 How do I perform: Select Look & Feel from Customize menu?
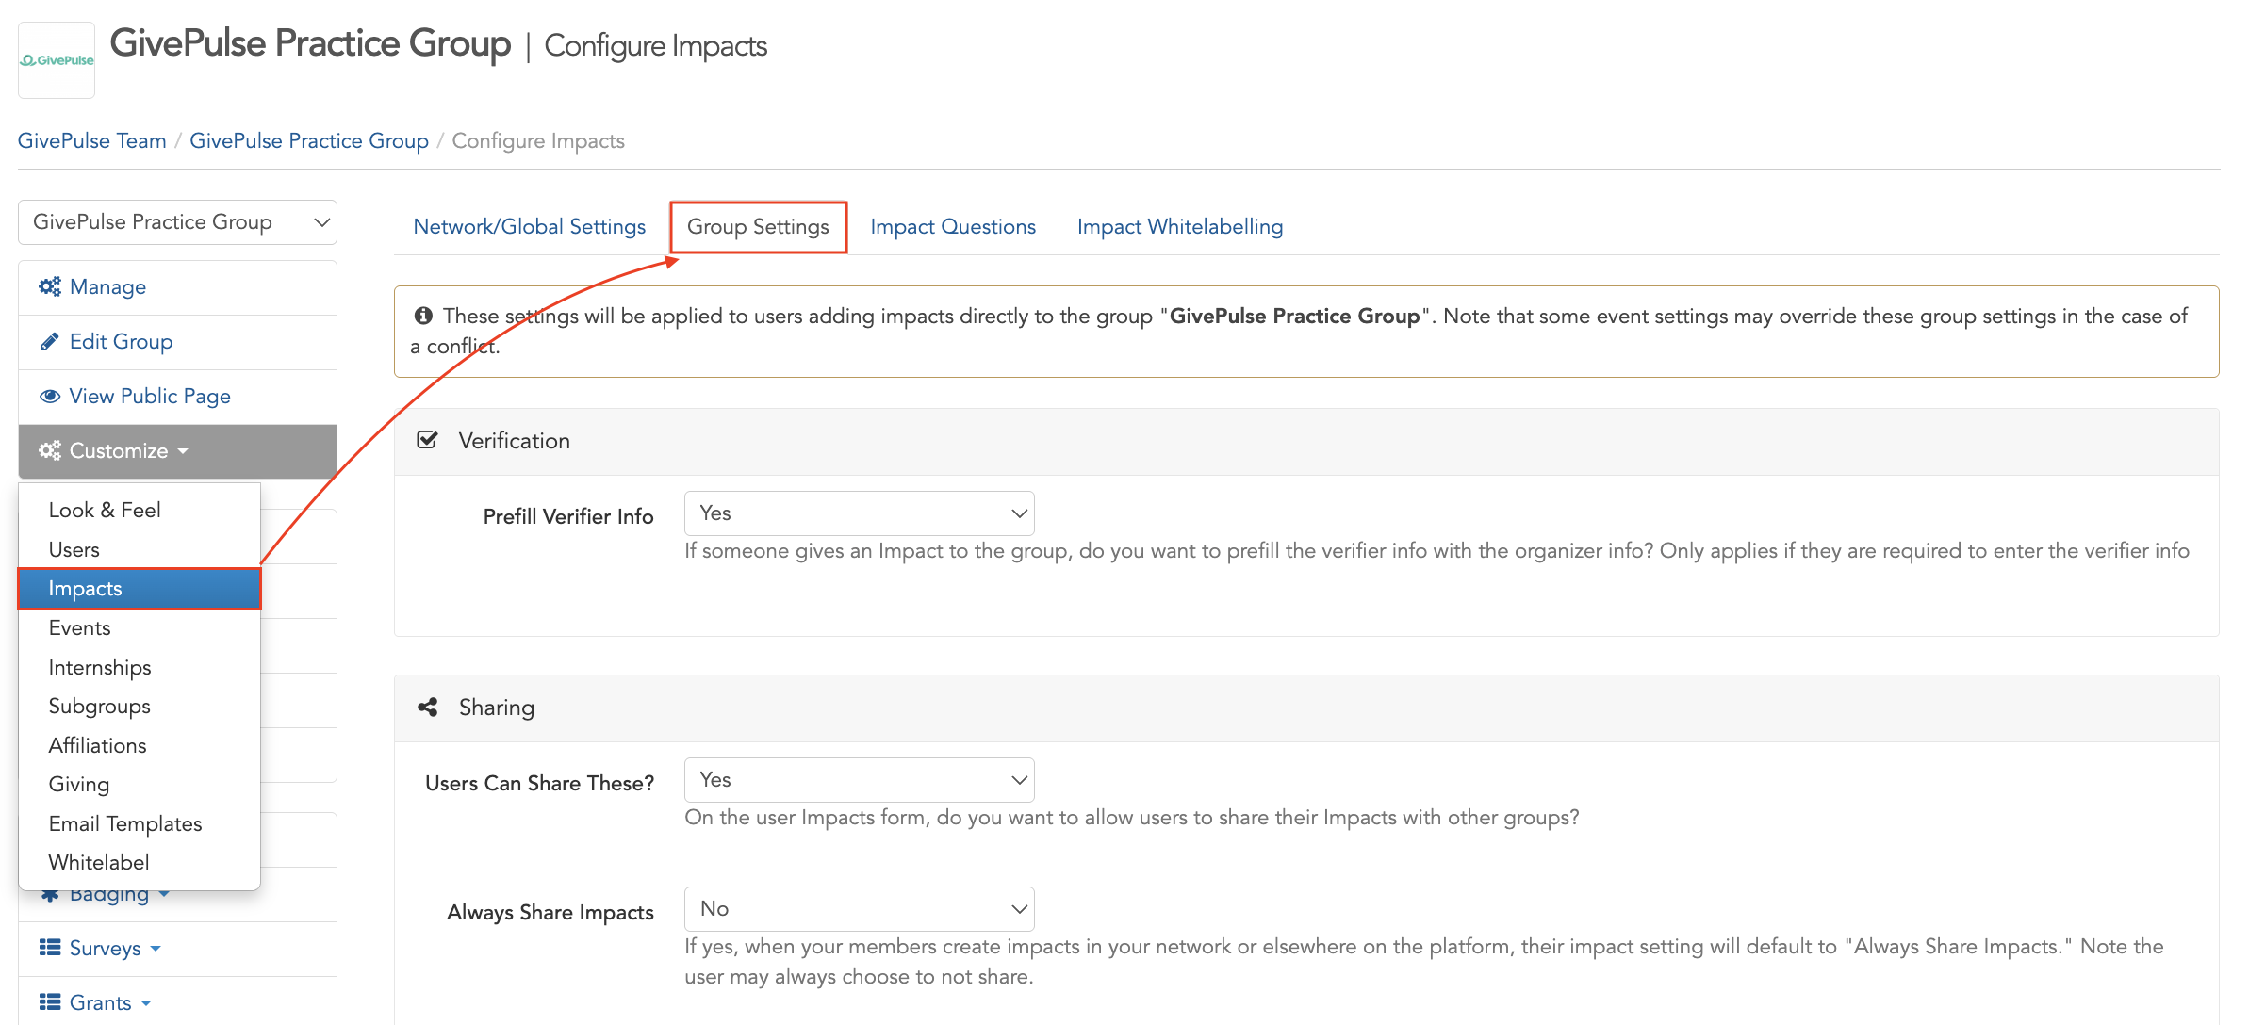click(x=140, y=510)
